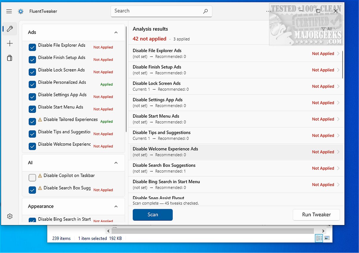Check Disable Copilot on Taskbar checkbox
The height and width of the screenshot is (253, 359).
tap(32, 178)
